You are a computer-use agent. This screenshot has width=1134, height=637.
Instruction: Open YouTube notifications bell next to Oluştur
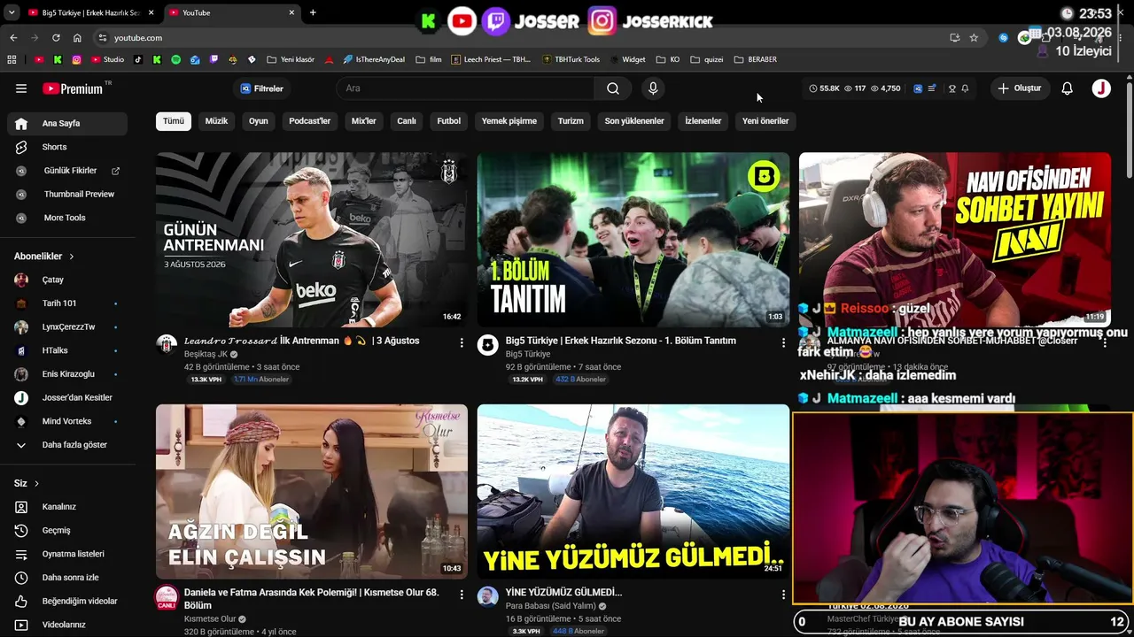pyautogui.click(x=1068, y=88)
